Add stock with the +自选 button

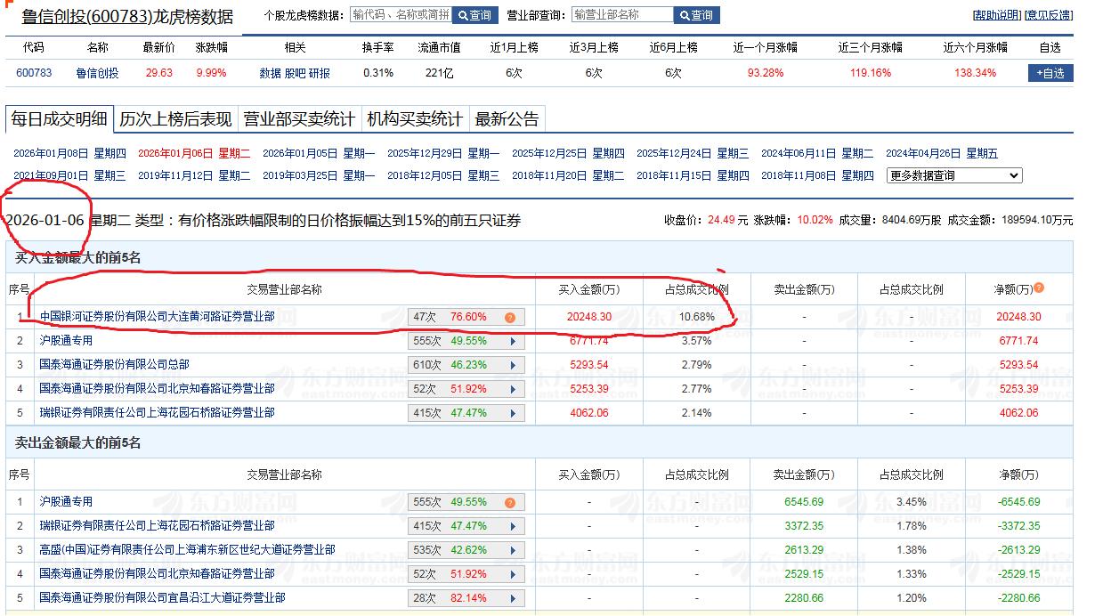tap(1050, 73)
